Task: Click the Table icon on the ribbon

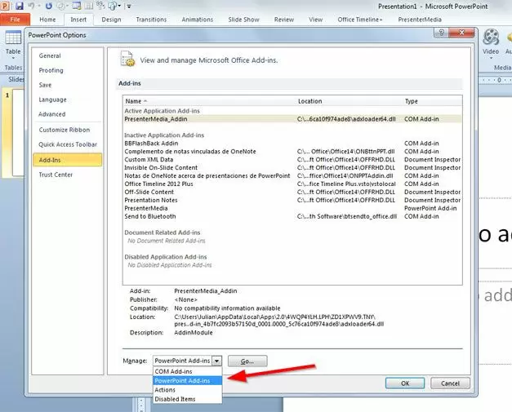Action: click(x=13, y=38)
